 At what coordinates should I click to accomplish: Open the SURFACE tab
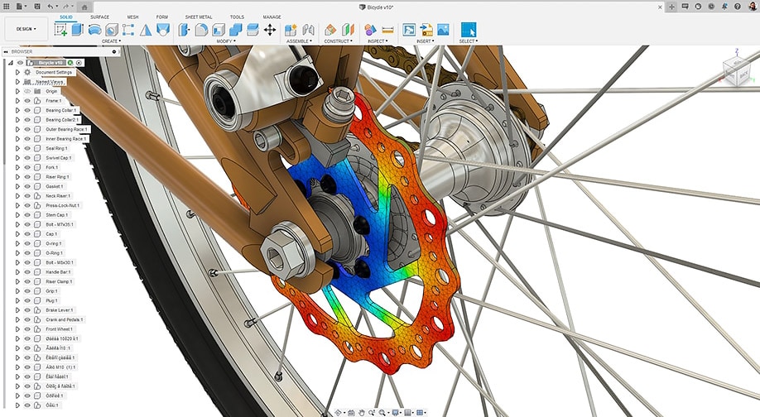[x=99, y=17]
